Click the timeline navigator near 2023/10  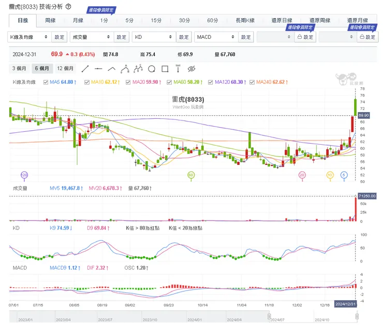click(150, 320)
